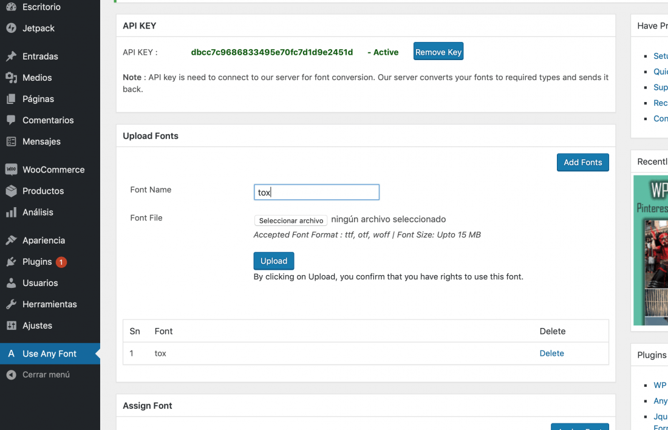Click the green API key string
668x430 pixels.
[x=272, y=52]
